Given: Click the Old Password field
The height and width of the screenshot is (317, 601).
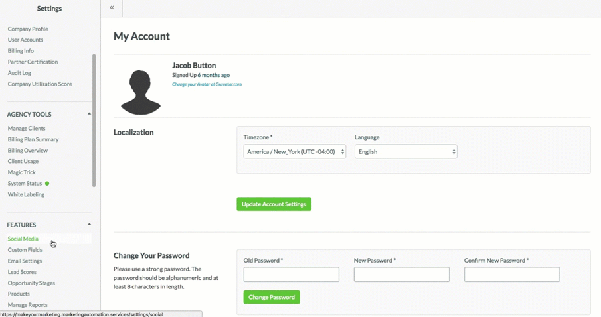Looking at the screenshot, I should pyautogui.click(x=291, y=275).
